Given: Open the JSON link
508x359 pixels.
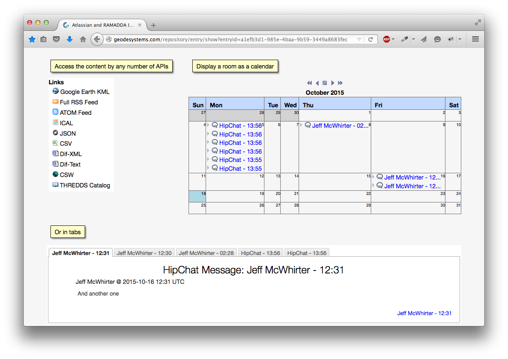Looking at the screenshot, I should (68, 133).
